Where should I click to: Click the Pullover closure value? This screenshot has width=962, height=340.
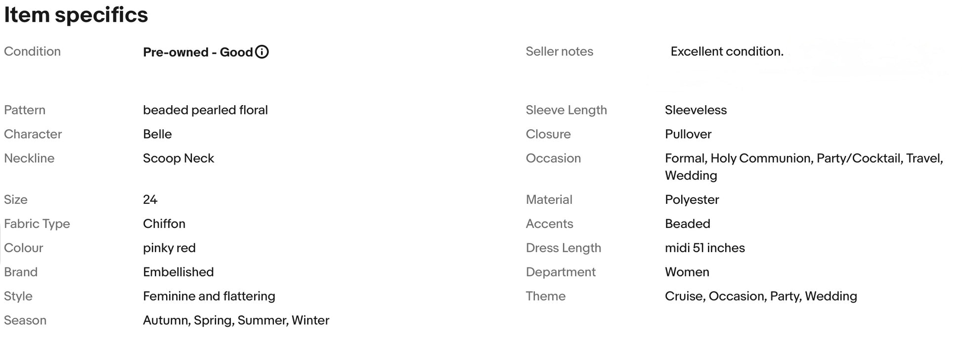688,134
